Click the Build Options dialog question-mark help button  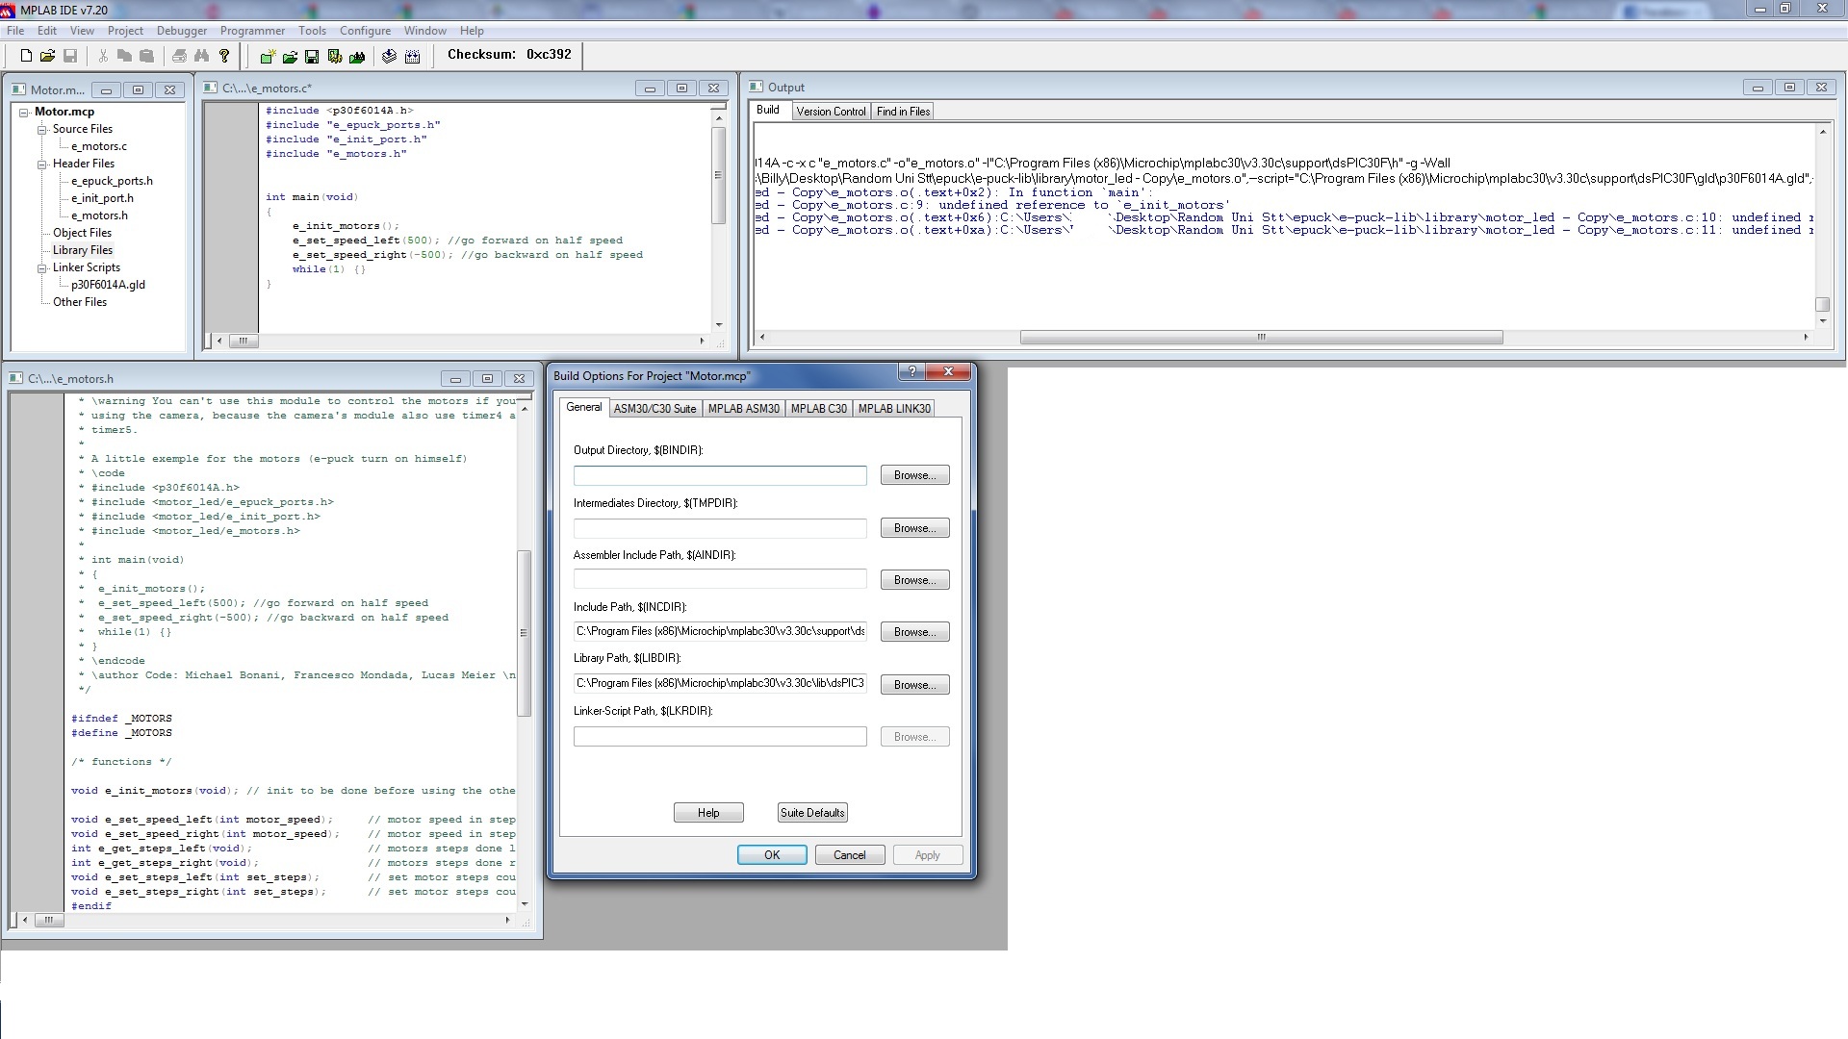(911, 371)
